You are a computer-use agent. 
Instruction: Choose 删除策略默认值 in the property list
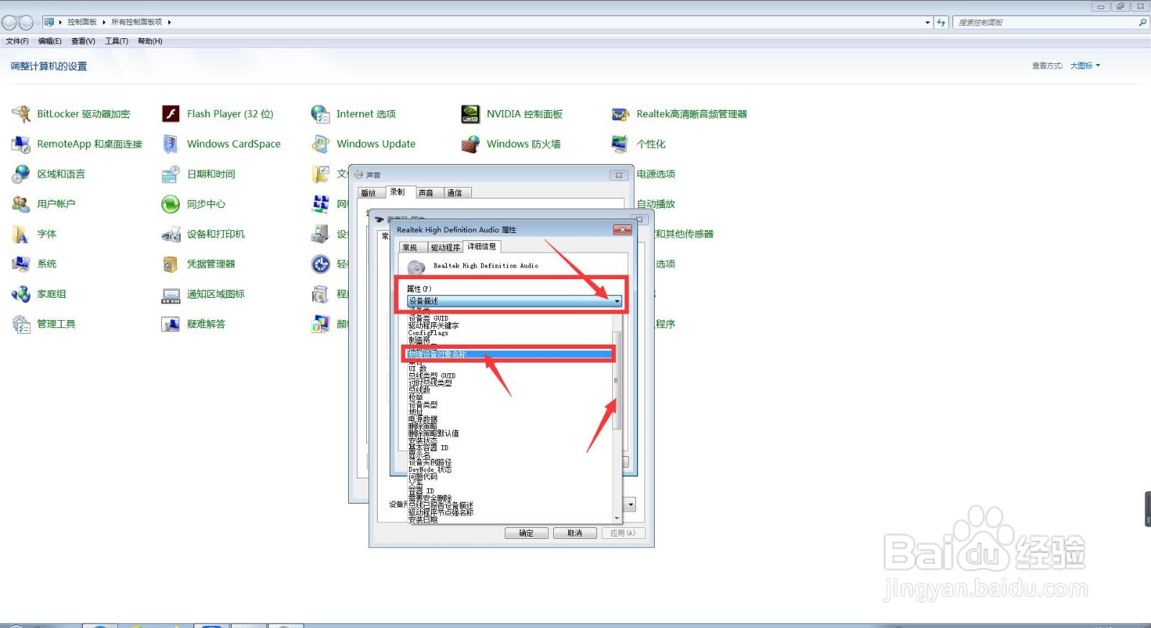click(x=434, y=433)
